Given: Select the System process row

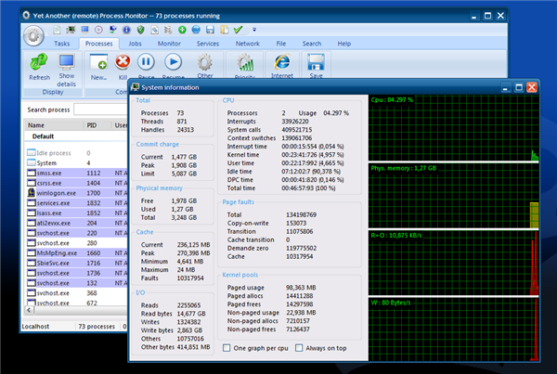Looking at the screenshot, I should pyautogui.click(x=77, y=162).
